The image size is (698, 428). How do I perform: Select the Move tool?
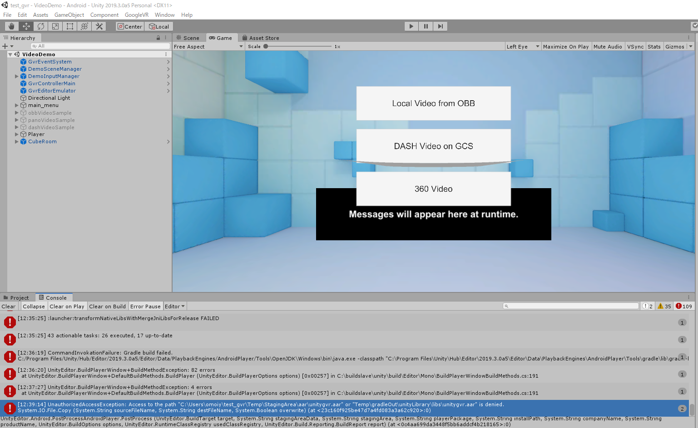point(26,26)
